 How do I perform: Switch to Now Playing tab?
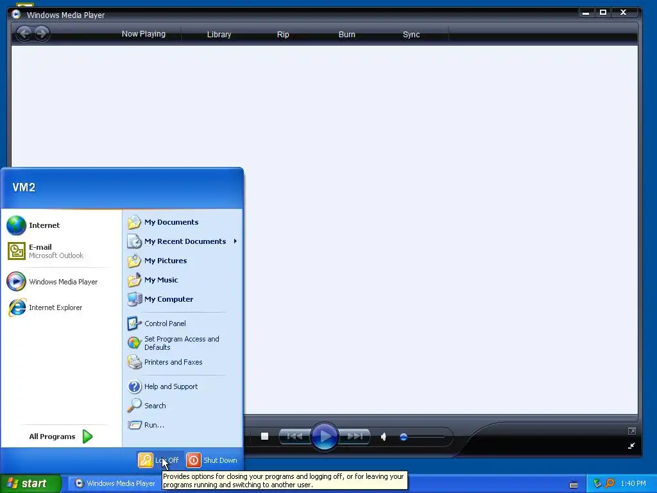click(143, 34)
